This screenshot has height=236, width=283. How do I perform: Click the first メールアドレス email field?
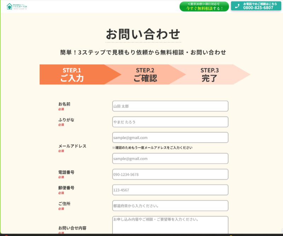pyautogui.click(x=170, y=137)
